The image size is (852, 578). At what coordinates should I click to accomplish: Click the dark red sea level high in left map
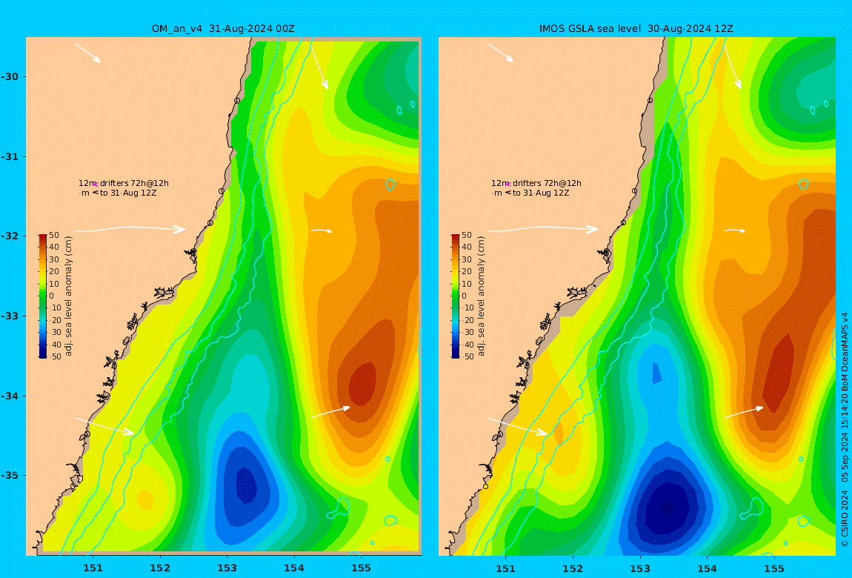pyautogui.click(x=364, y=382)
